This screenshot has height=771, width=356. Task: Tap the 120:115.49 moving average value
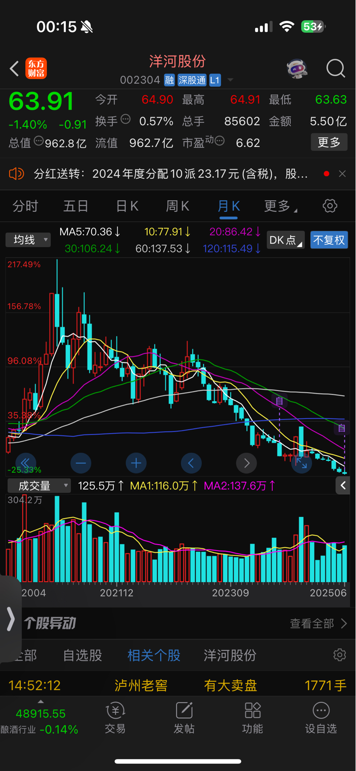tap(231, 249)
